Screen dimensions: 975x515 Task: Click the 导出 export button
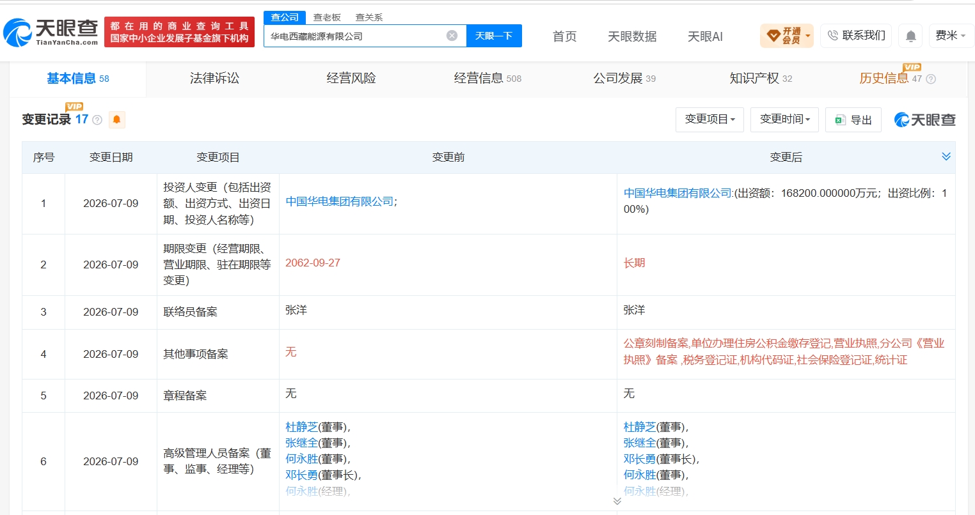(x=853, y=119)
